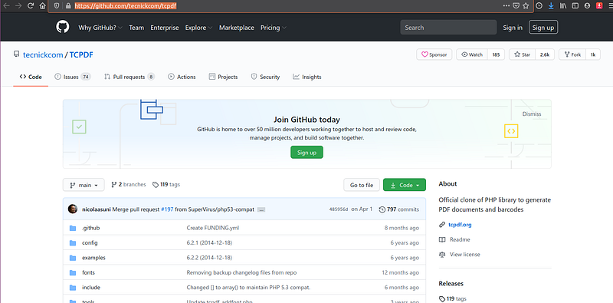Star the TCPDF repository
613x303 pixels.
[x=522, y=54]
